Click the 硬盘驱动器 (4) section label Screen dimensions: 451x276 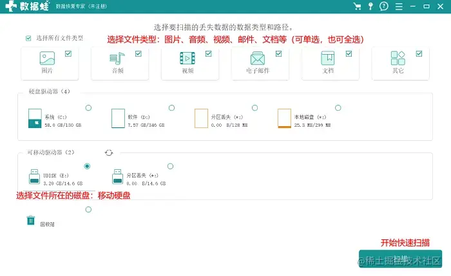coord(49,91)
